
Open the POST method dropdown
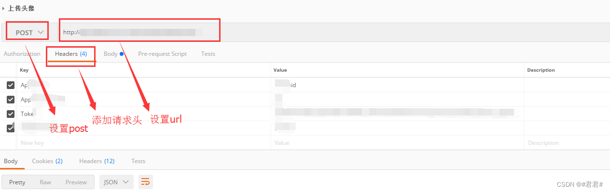click(x=30, y=32)
